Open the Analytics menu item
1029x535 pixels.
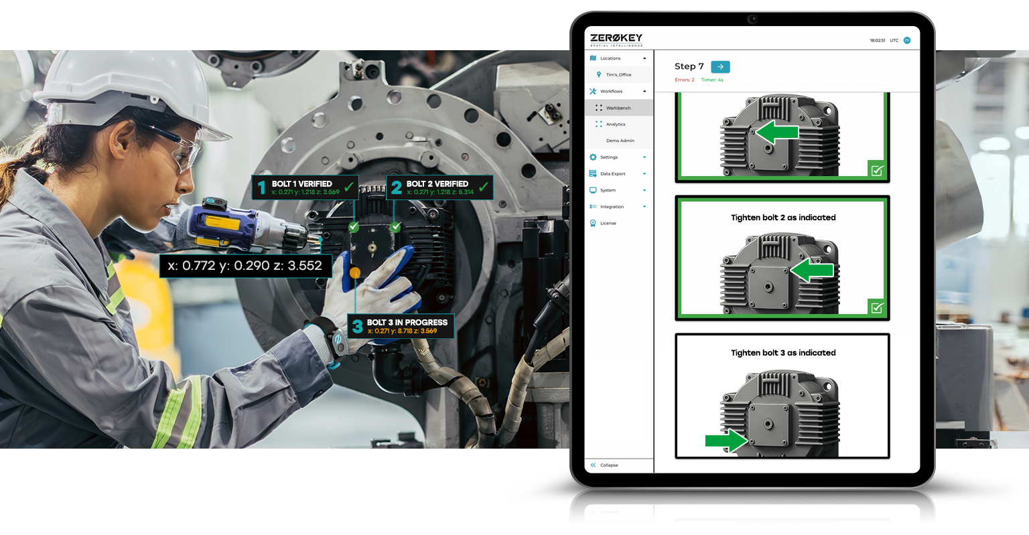coord(616,125)
